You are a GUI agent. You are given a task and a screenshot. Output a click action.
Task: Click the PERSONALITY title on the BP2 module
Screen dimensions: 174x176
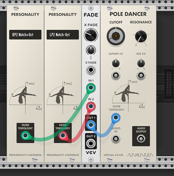(x=25, y=14)
